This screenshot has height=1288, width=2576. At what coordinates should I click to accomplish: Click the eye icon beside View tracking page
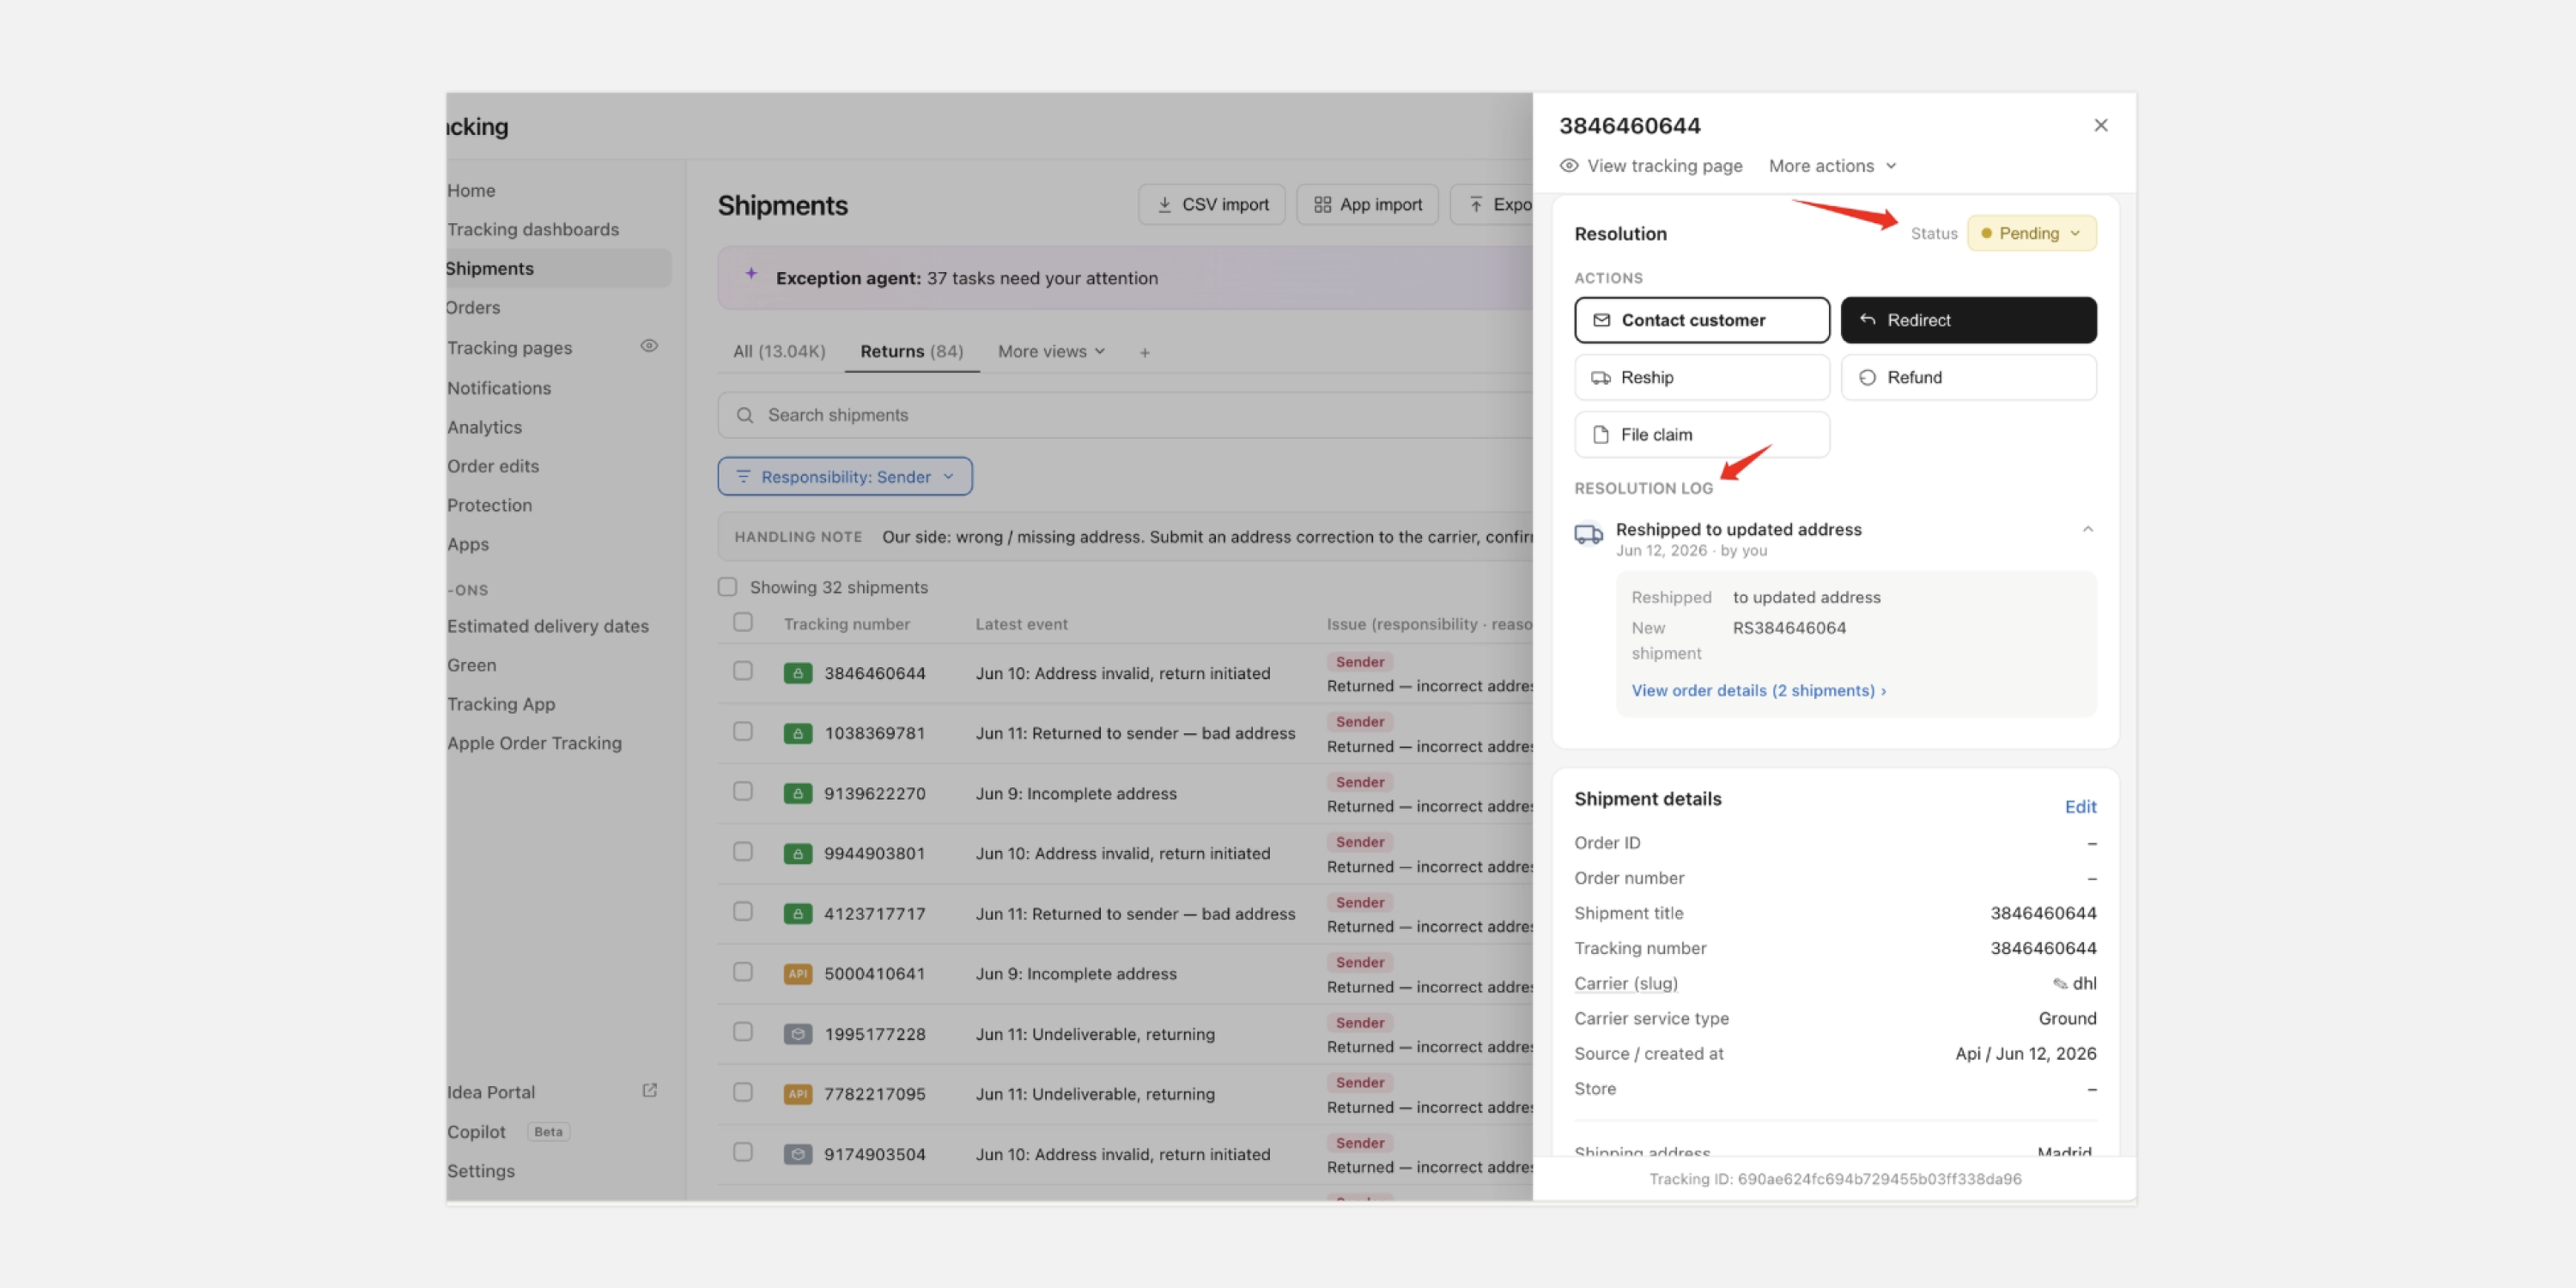(x=1568, y=165)
